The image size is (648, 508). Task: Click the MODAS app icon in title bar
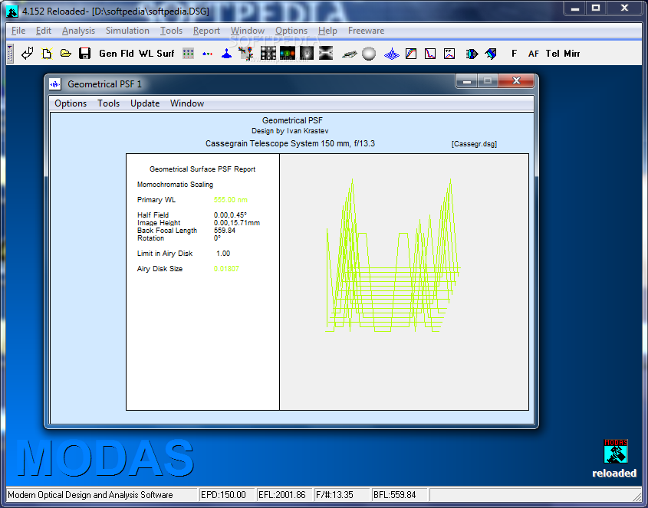pyautogui.click(x=12, y=11)
